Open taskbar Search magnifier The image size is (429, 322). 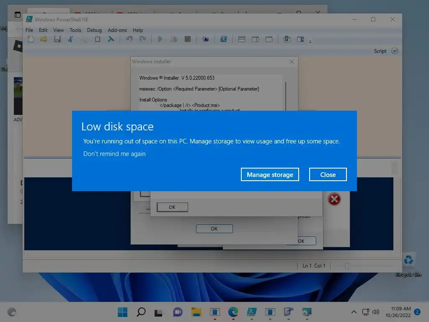(141, 312)
